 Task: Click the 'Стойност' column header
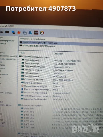tap(58, 54)
